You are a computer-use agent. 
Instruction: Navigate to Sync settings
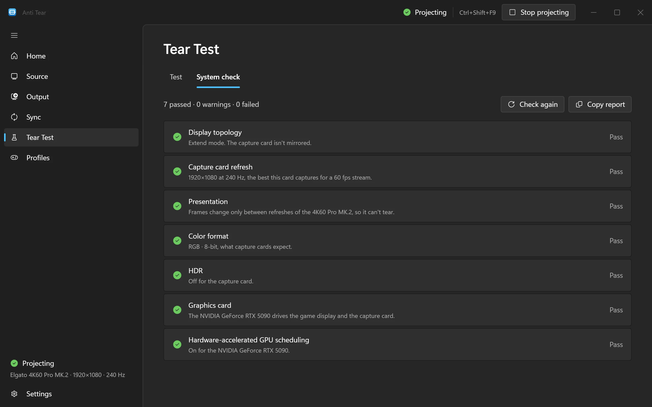click(x=71, y=117)
